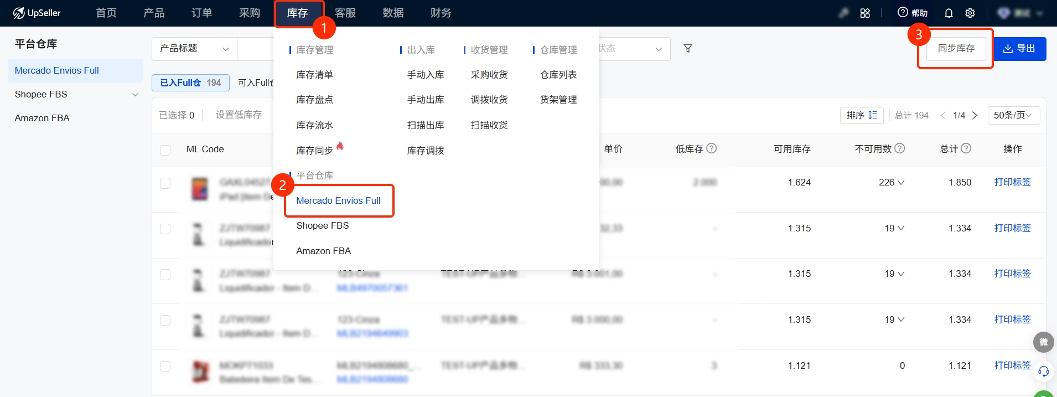Image resolution: width=1057 pixels, height=397 pixels.
Task: Expand unavailable 19 in the fourth row
Action: pos(901,319)
